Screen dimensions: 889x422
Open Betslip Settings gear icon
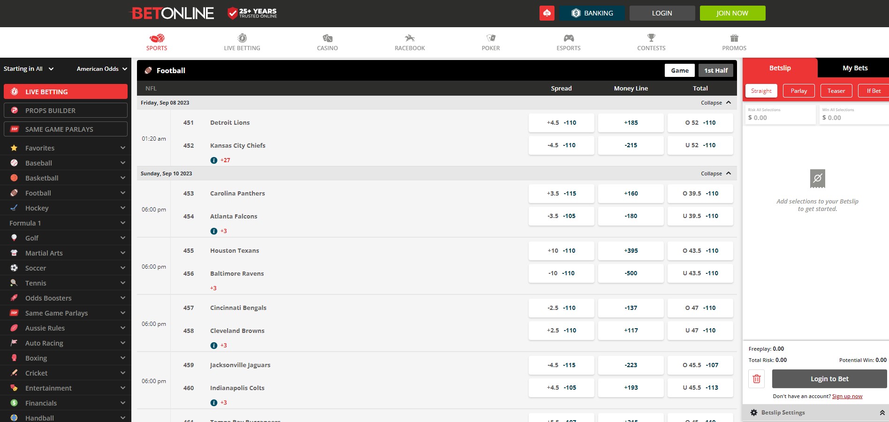point(754,413)
